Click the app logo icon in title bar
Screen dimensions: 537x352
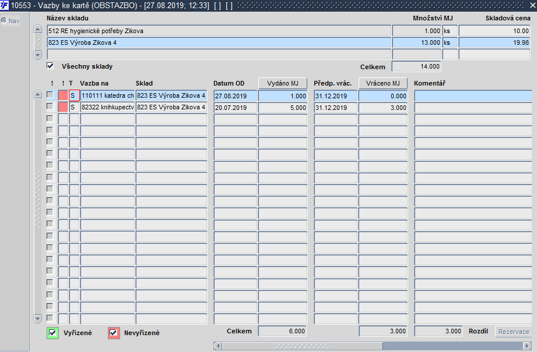(5, 5)
